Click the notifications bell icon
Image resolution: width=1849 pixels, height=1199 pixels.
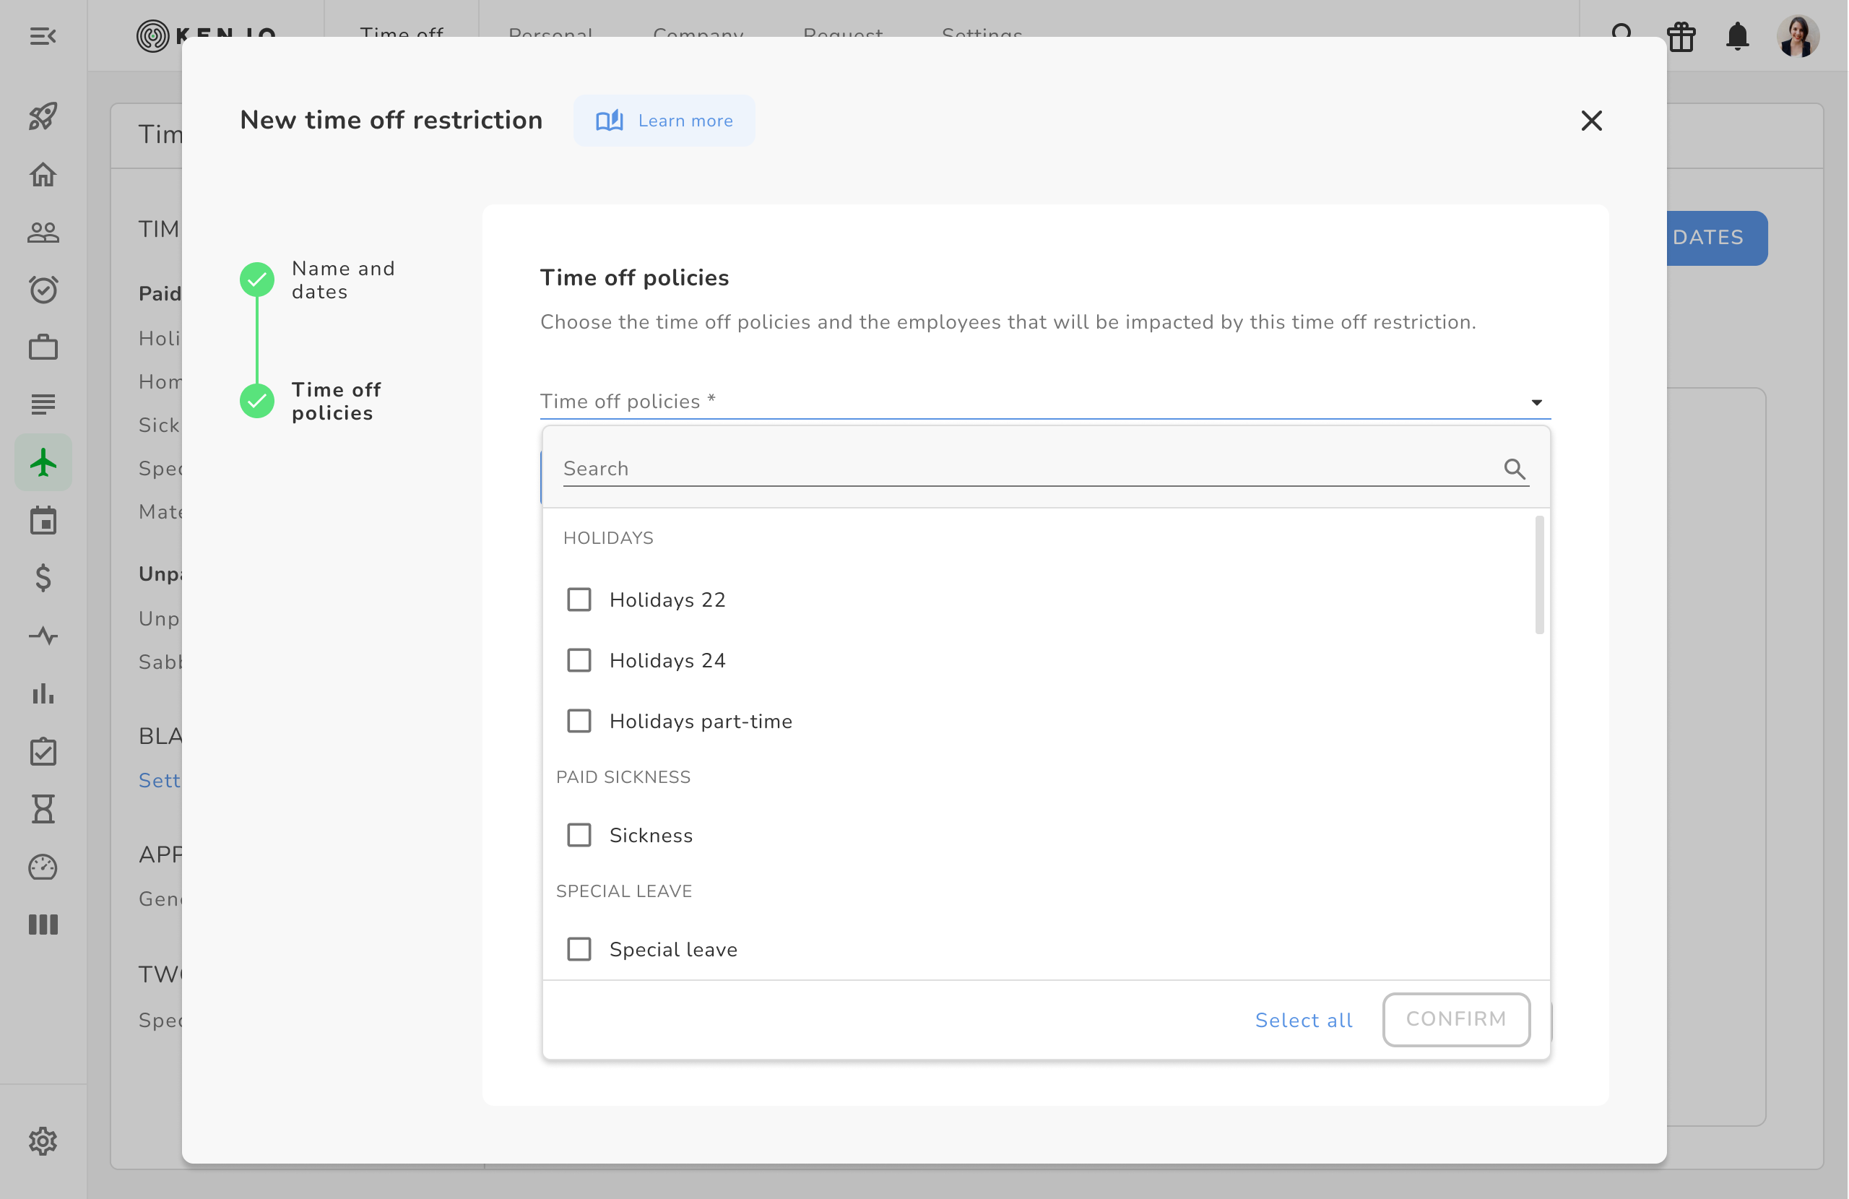tap(1737, 35)
